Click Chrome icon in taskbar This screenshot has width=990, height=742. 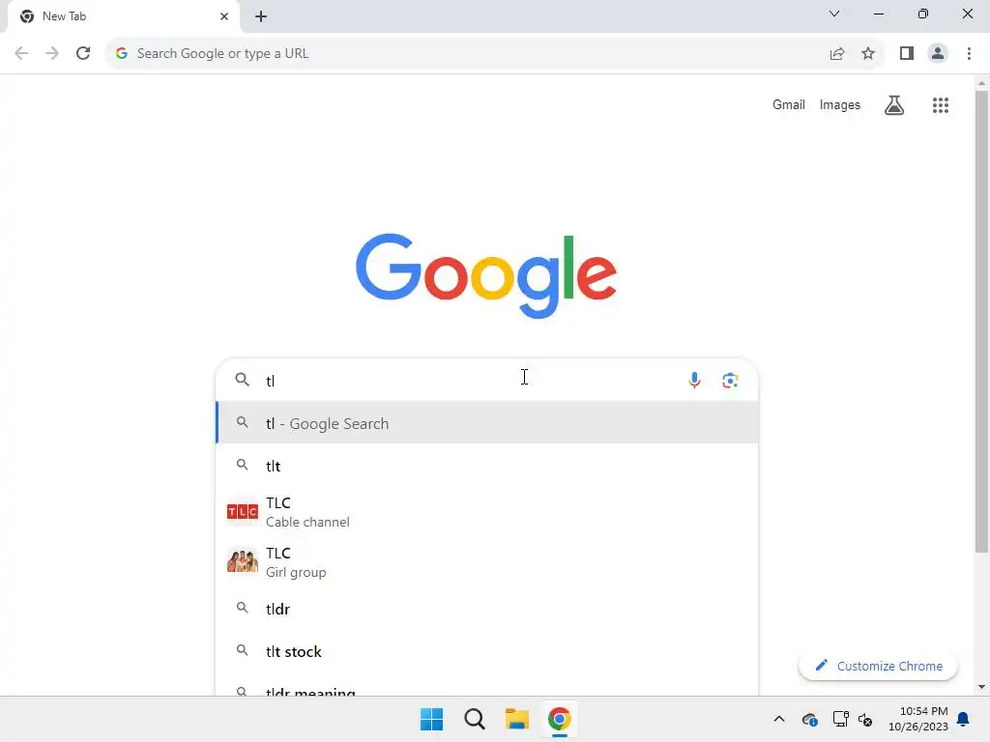click(x=560, y=719)
